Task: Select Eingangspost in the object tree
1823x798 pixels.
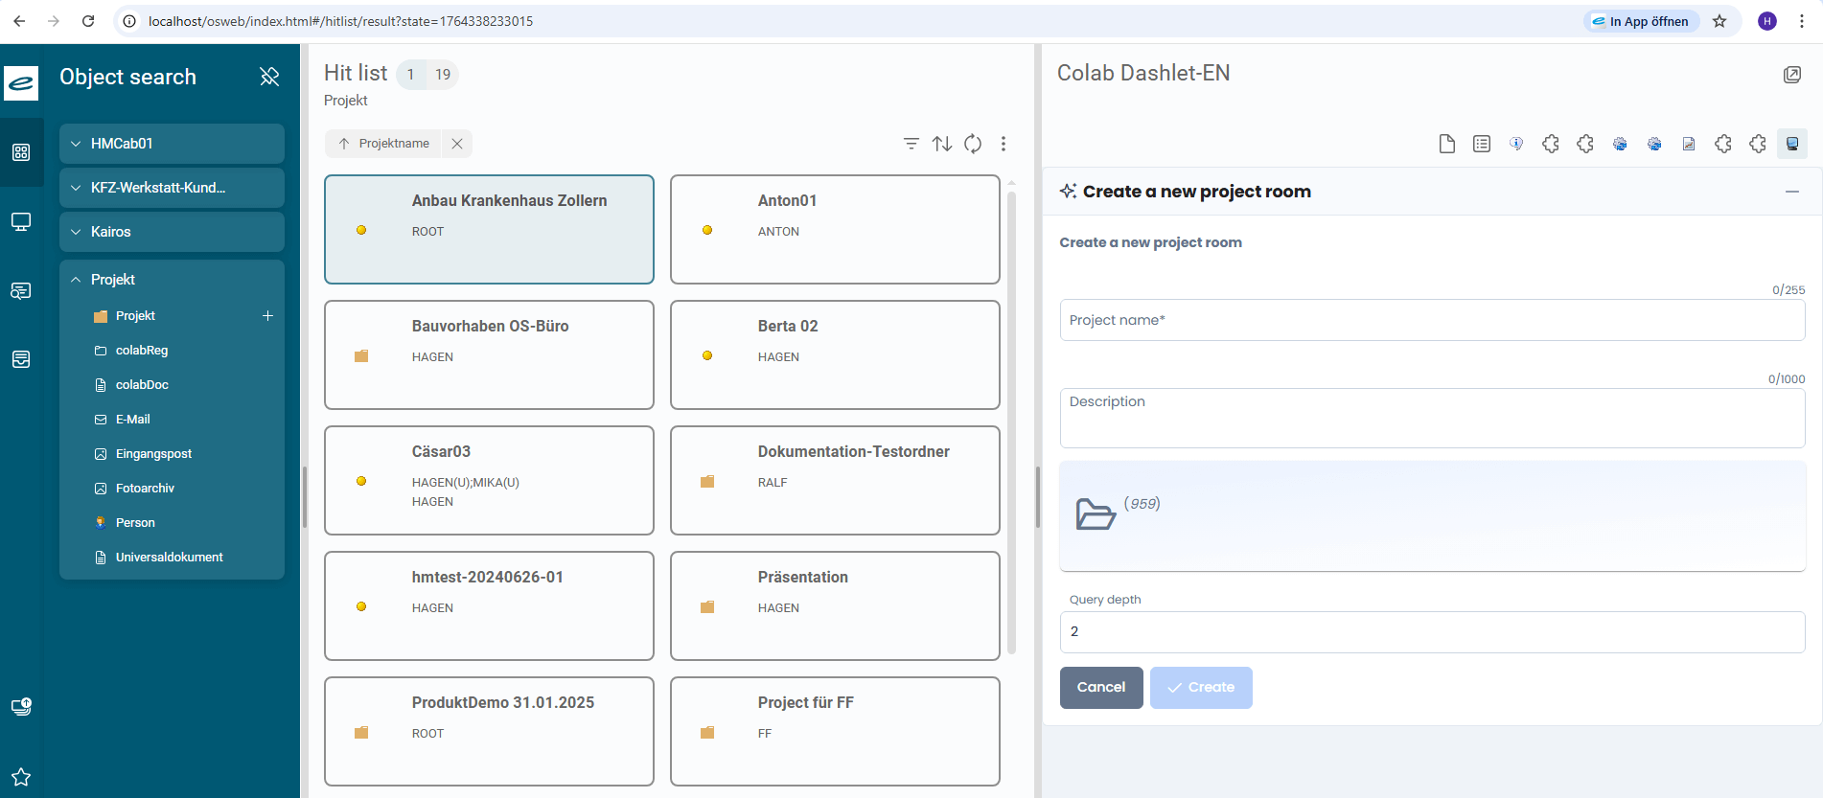Action: pos(153,454)
